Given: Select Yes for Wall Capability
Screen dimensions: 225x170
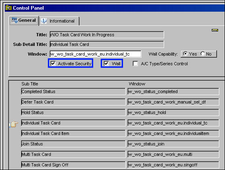Looking at the screenshot, I should 185,54.
